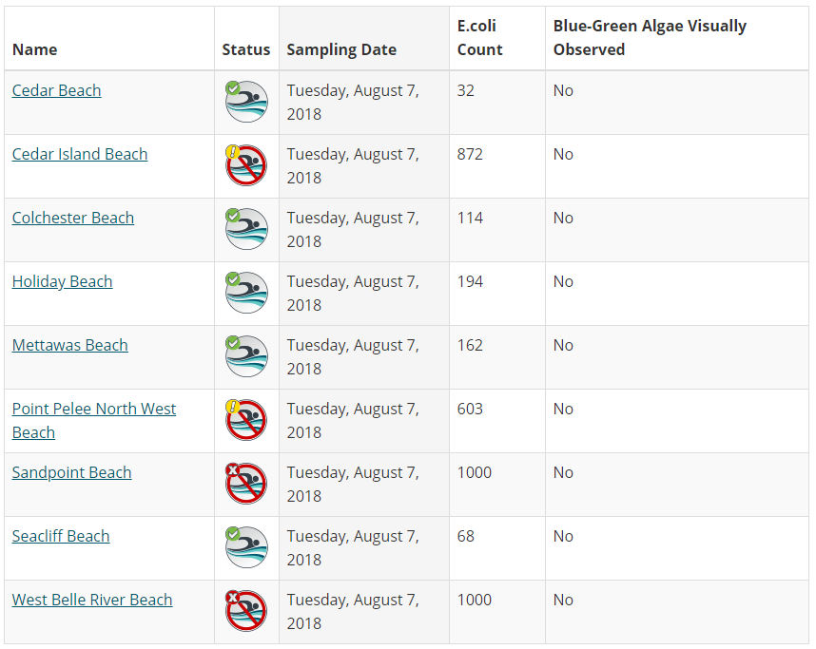816x649 pixels.
Task: Open Point Pelee North West Beach link
Action: click(x=94, y=409)
